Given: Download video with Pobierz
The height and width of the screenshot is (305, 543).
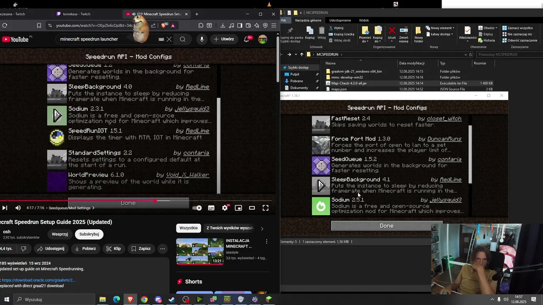Looking at the screenshot, I should (x=85, y=249).
